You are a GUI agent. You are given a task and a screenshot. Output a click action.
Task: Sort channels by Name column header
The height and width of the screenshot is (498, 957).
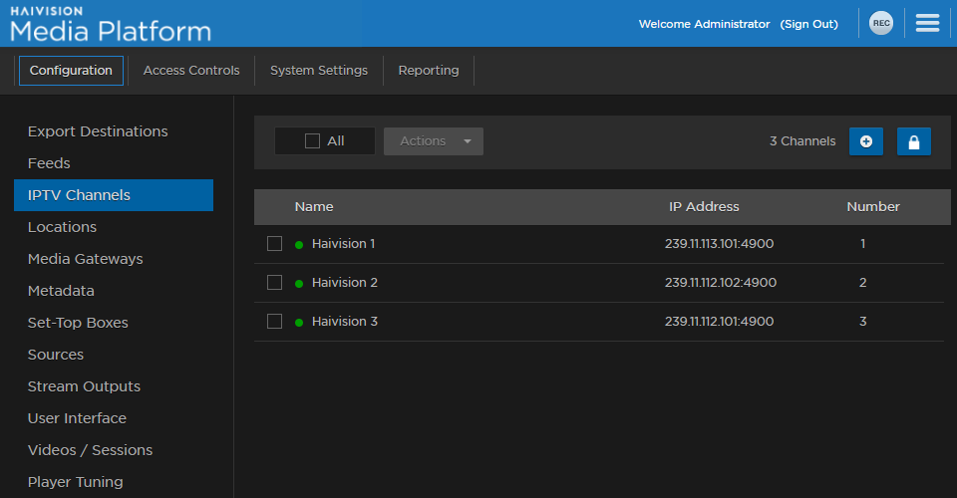pyautogui.click(x=314, y=207)
